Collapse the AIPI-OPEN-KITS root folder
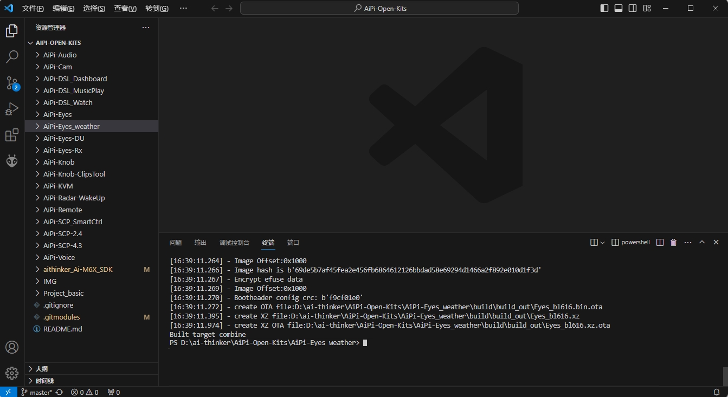Screen dimensions: 728x397 (92, 43)
